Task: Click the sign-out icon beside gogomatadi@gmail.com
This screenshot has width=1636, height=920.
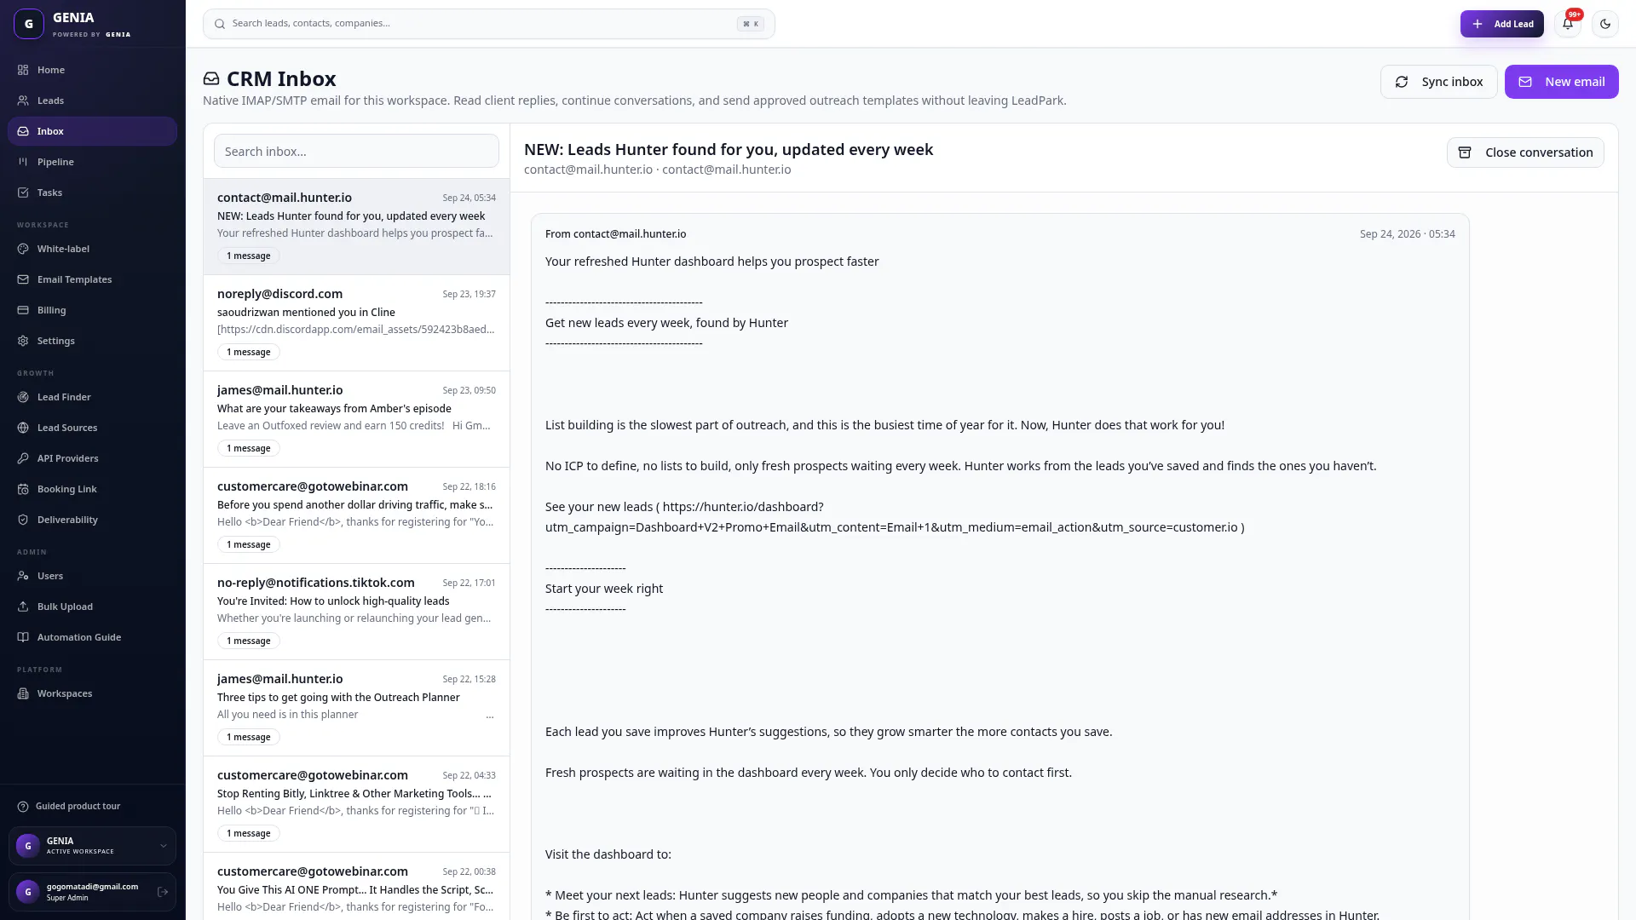Action: point(163,892)
